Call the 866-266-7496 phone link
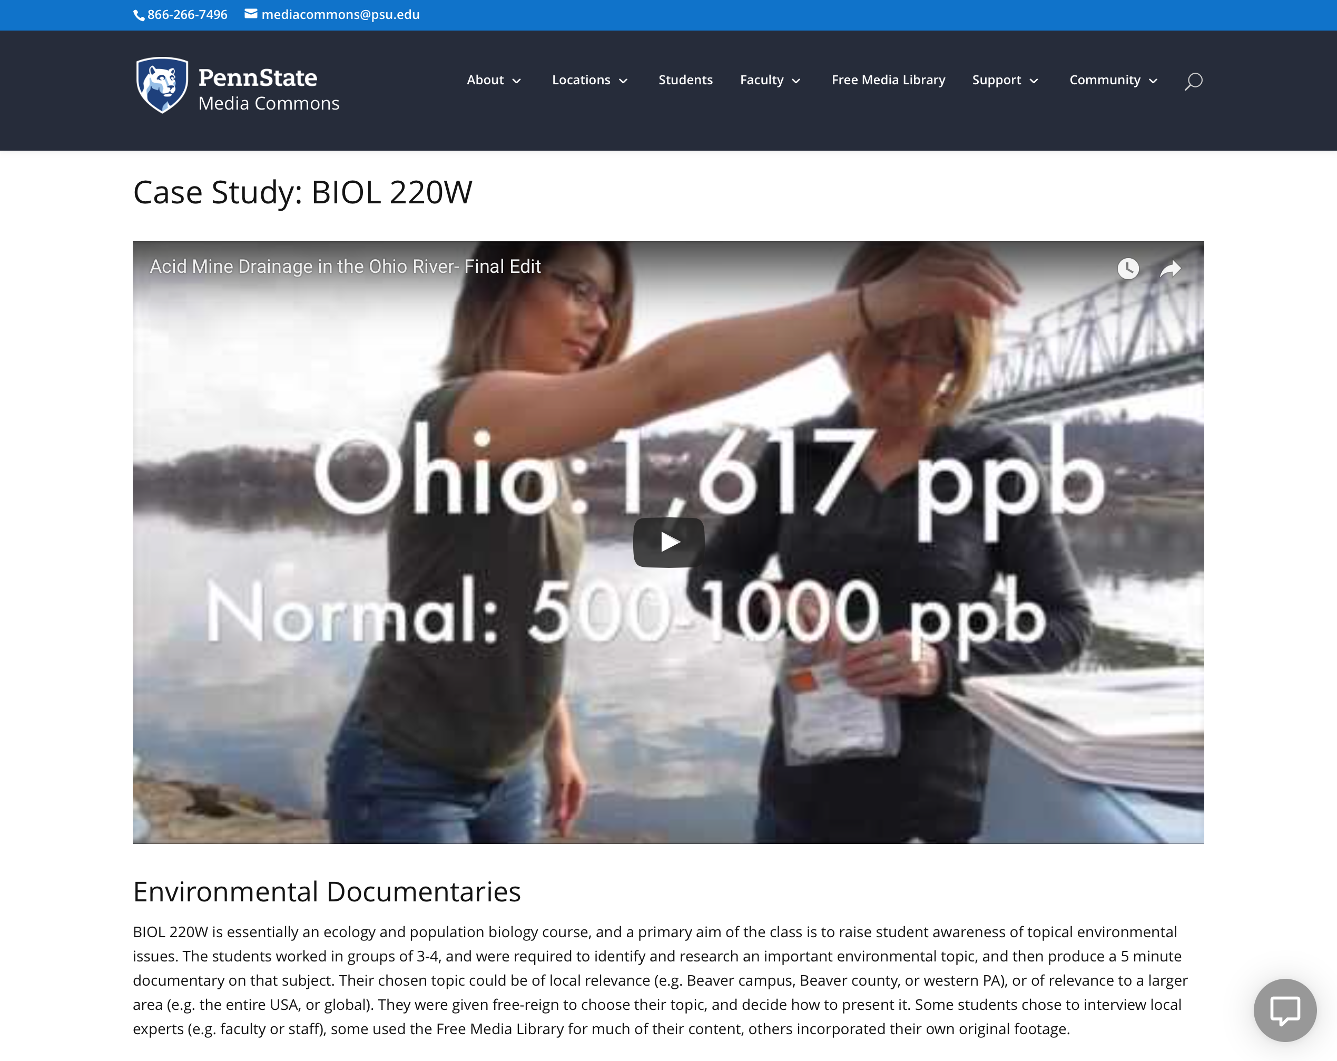Image resolution: width=1337 pixels, height=1061 pixels. [188, 14]
